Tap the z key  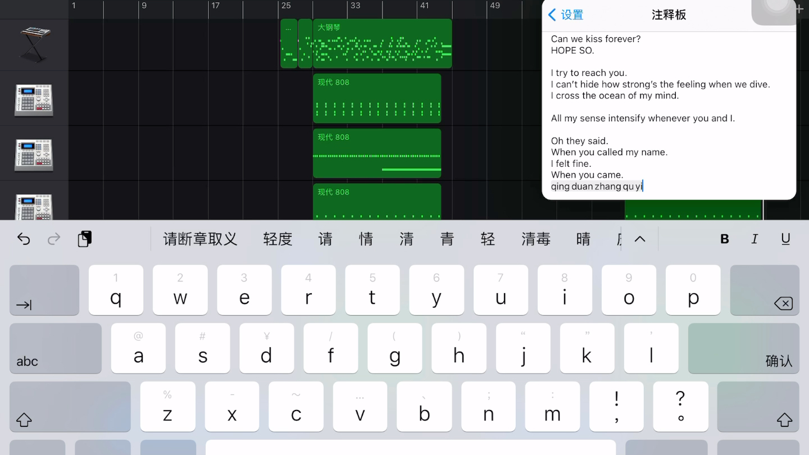[167, 407]
